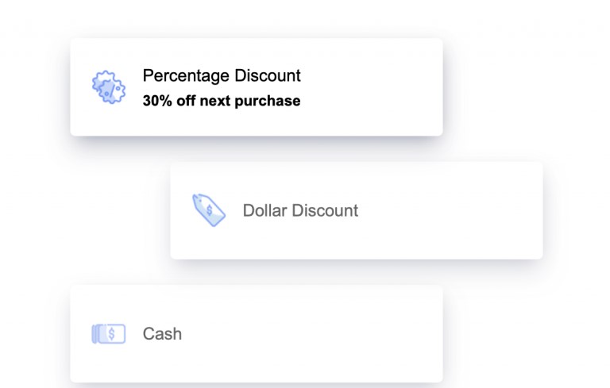Image resolution: width=610 pixels, height=388 pixels.
Task: Click the cash banknote icon
Action: point(109,334)
